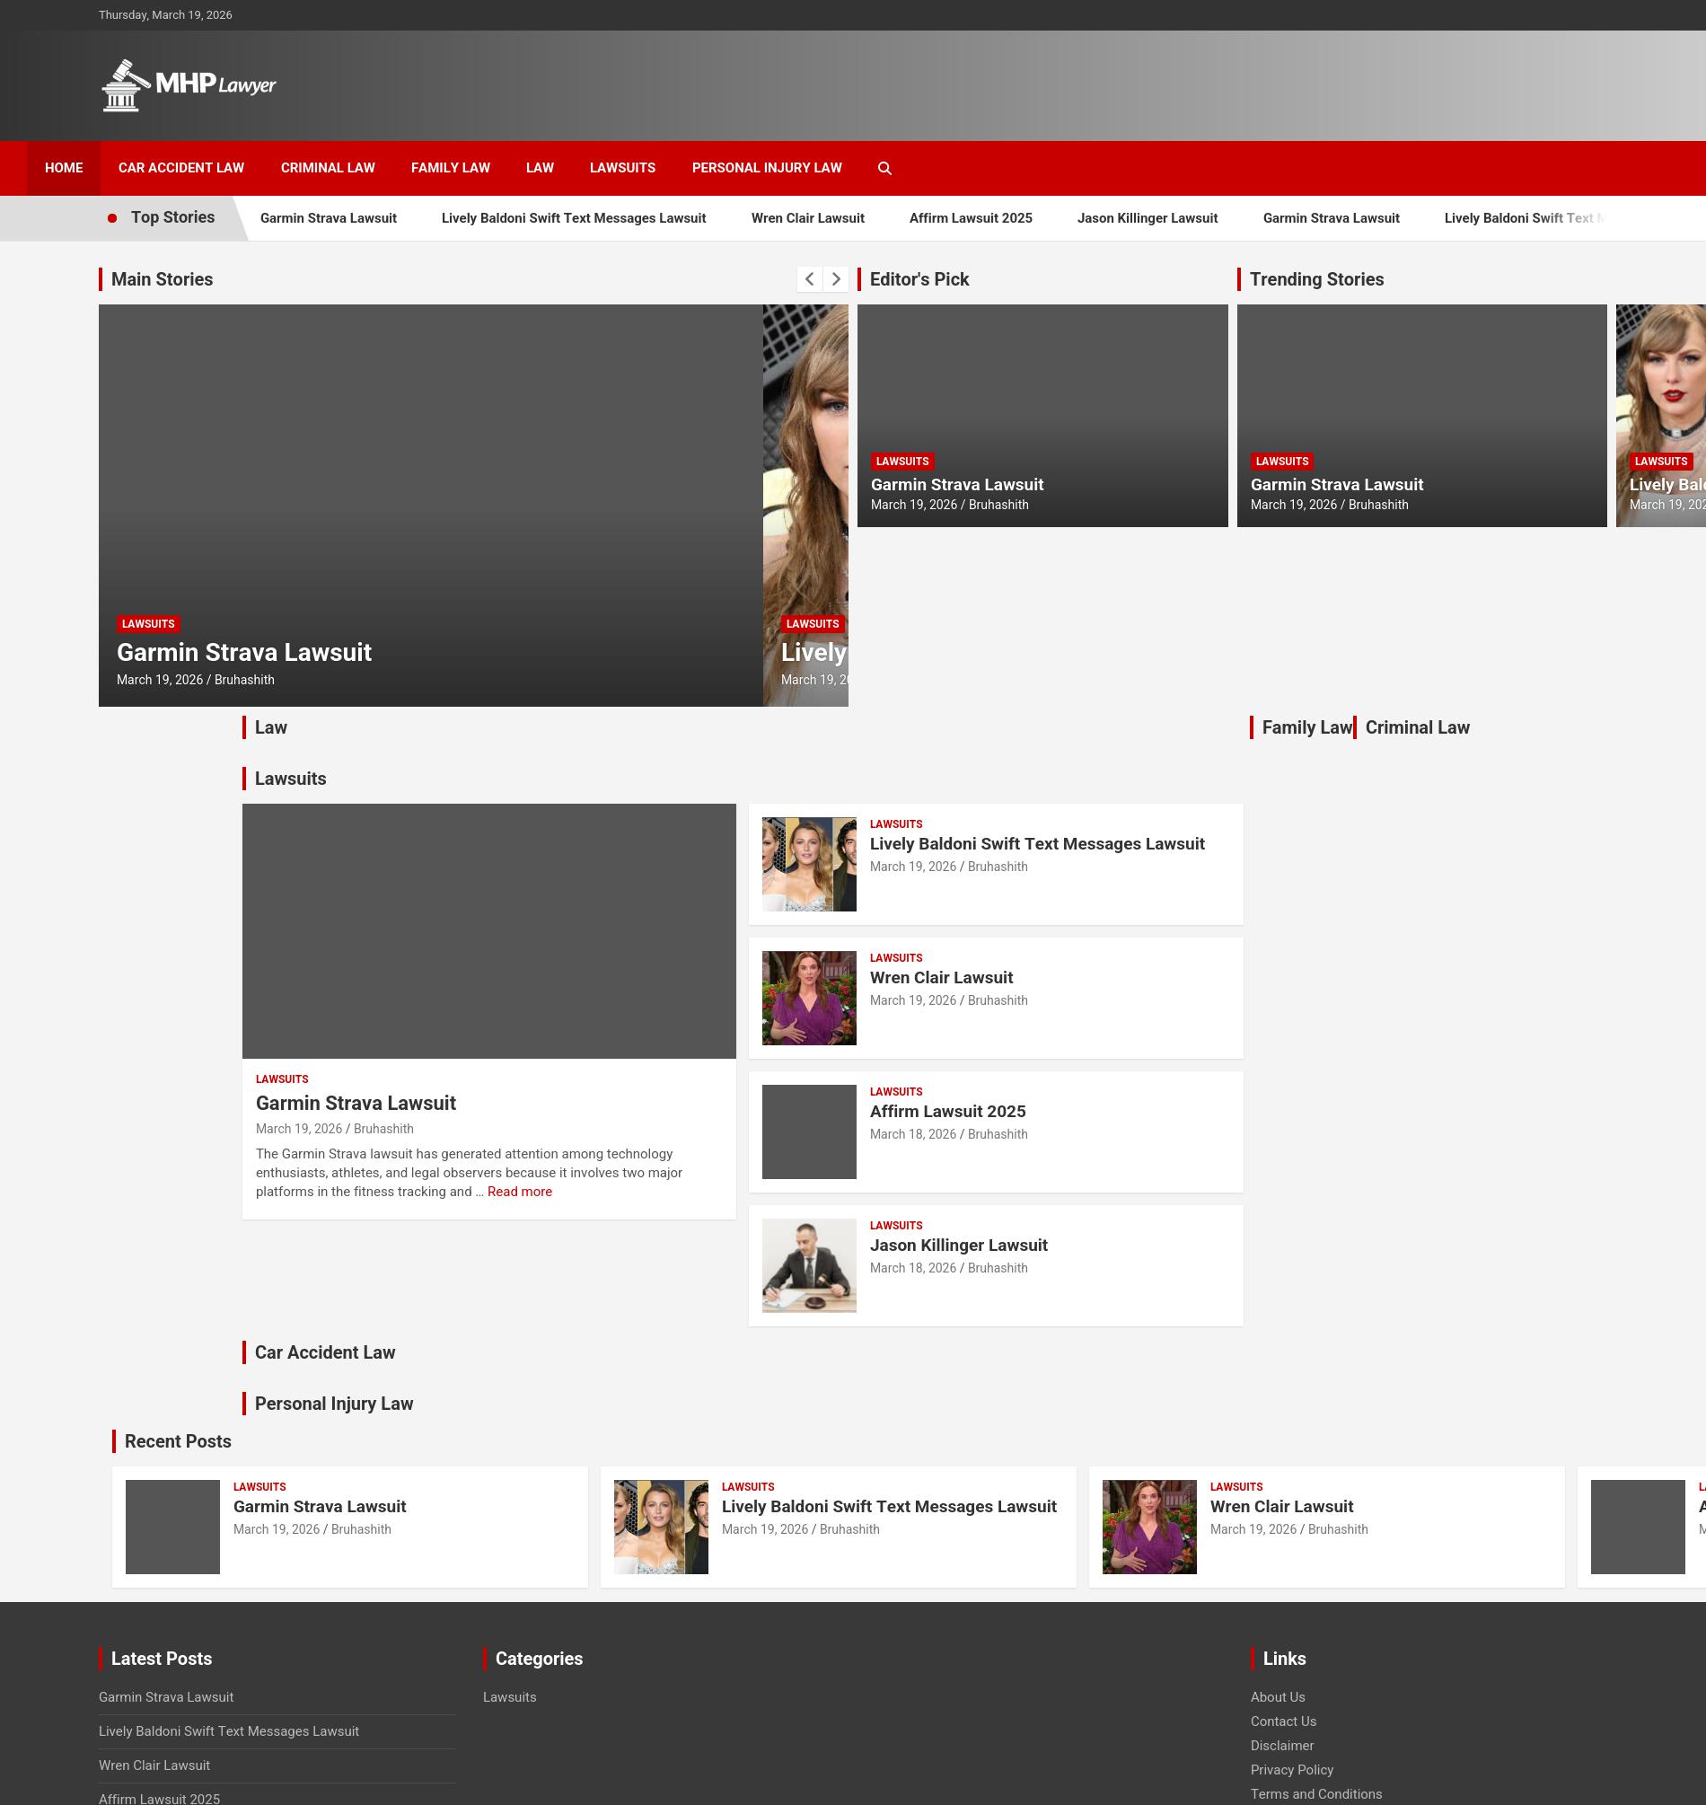This screenshot has width=1706, height=1805.
Task: Click Wren Clair thumbnail in Lawsuits list
Action: (808, 998)
